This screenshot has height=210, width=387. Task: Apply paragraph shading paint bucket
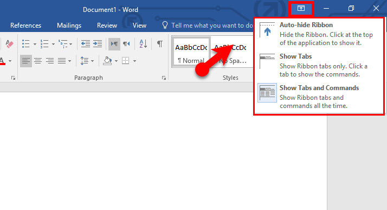[107, 61]
